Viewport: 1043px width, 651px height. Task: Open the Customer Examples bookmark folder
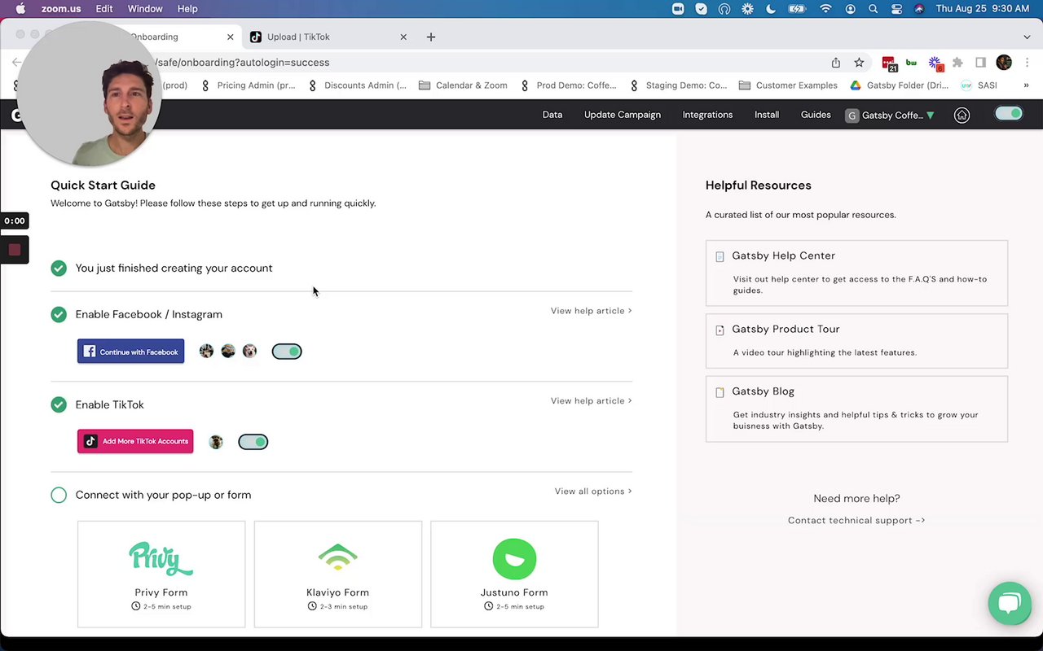[788, 85]
